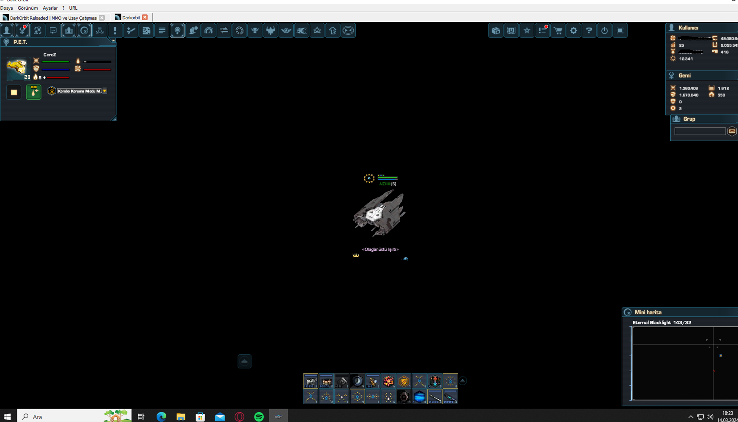Click the standalone eject expander button left of hotbar

coord(245,361)
